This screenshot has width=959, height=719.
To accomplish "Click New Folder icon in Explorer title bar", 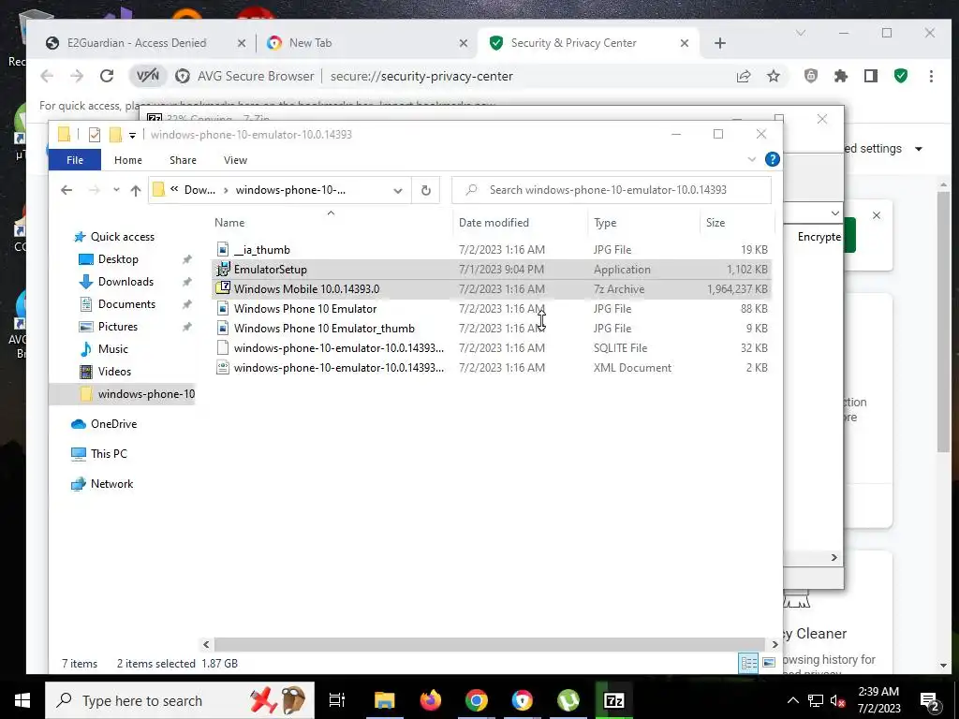I will pyautogui.click(x=115, y=135).
